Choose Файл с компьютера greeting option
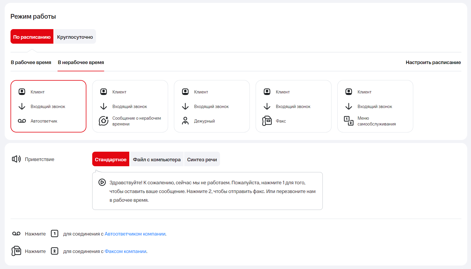 click(x=157, y=159)
